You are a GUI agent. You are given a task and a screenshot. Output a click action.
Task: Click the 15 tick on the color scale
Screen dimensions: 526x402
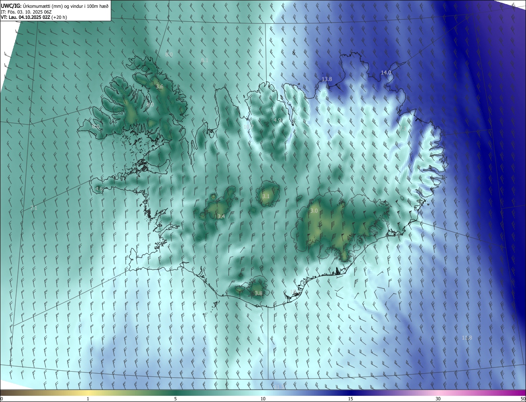tap(351, 399)
